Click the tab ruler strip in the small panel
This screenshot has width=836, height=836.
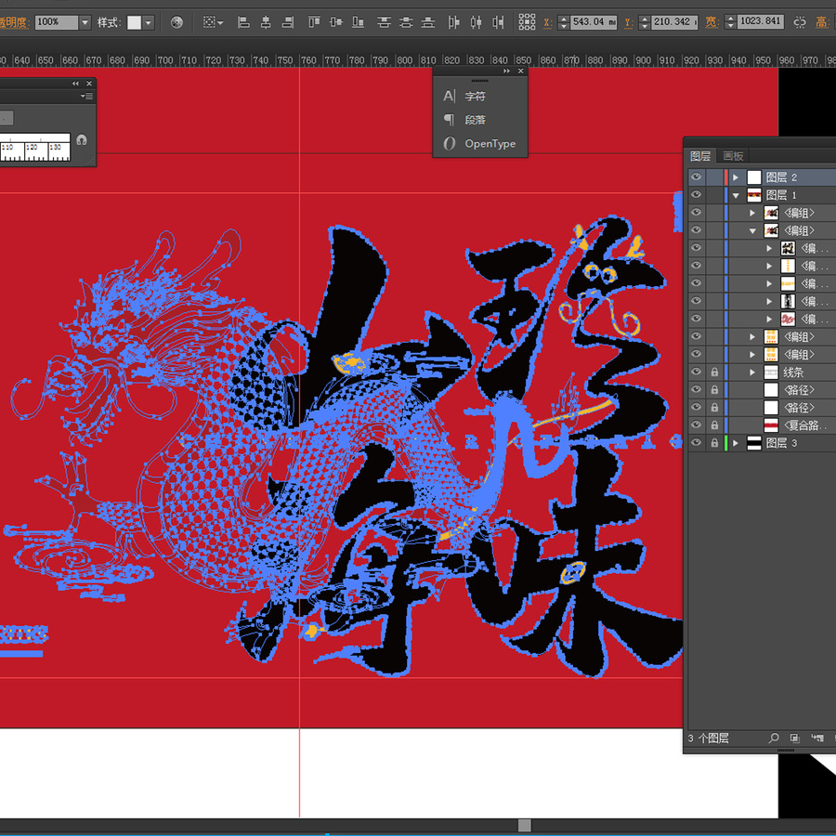35,147
